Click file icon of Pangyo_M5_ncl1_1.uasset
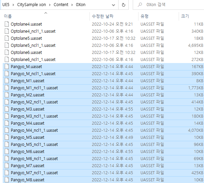The image size is (204, 183). [x=7, y=144]
